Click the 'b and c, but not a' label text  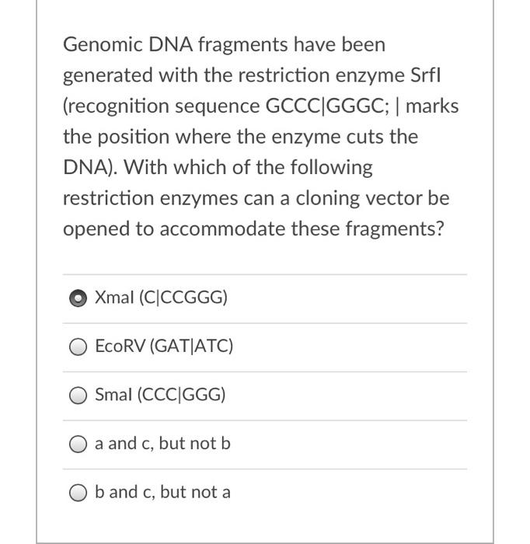tap(162, 492)
